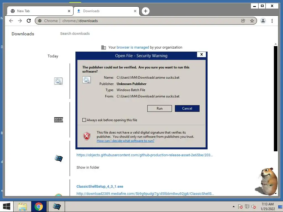The height and width of the screenshot is (212, 283).
Task: Click the Run button in security warning
Action: (159, 108)
